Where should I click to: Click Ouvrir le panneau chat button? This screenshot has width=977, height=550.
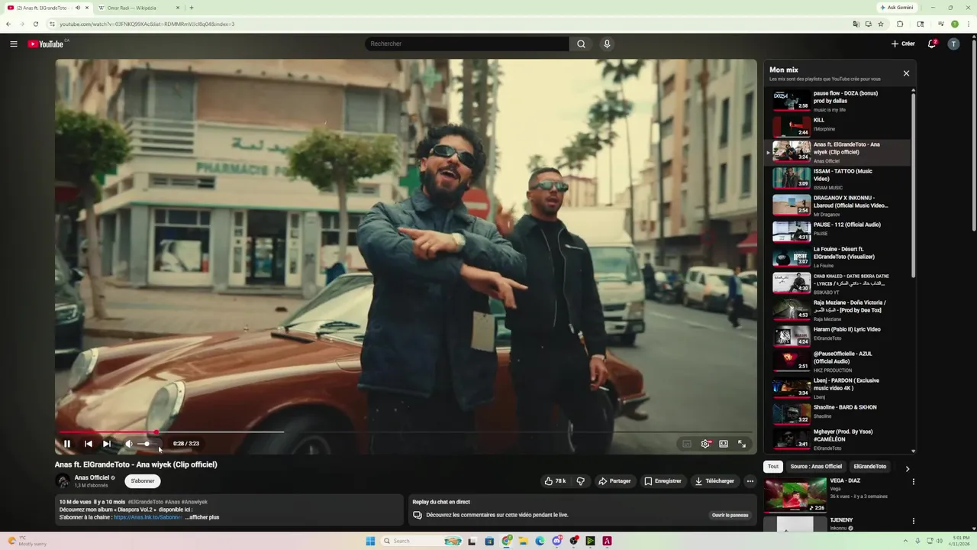coord(730,515)
